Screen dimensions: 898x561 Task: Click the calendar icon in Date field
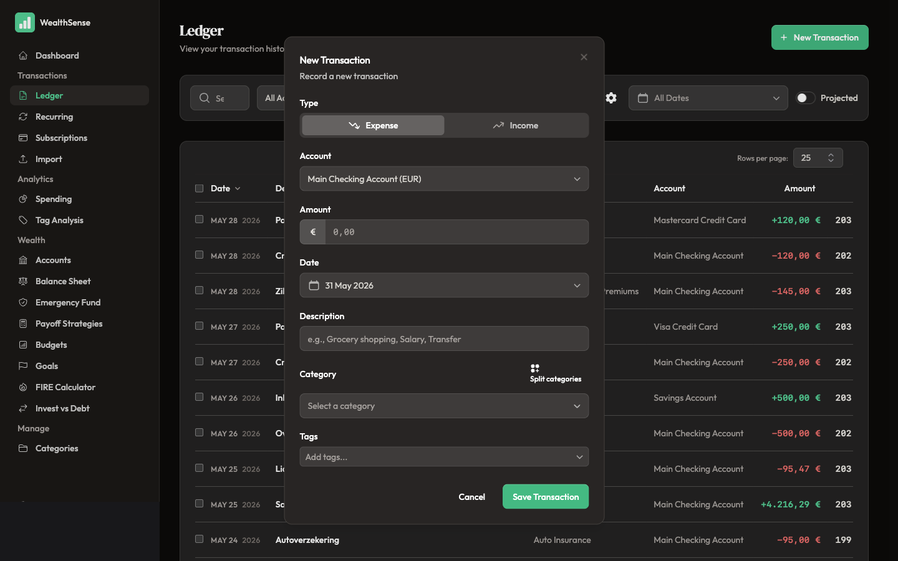click(x=314, y=285)
